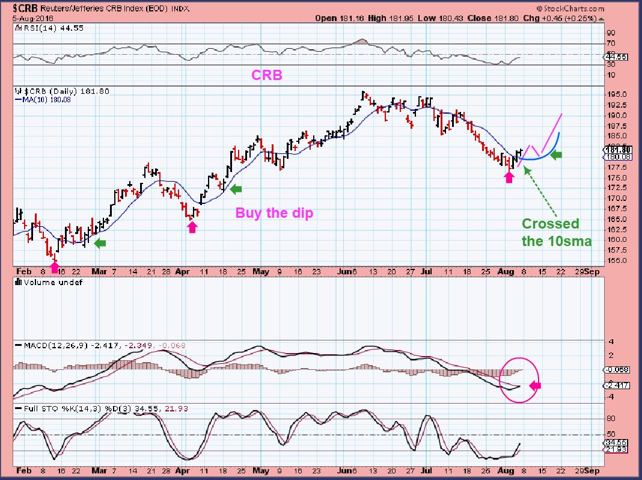Click the MACD(12,26,9) legend label
Screen dimensions: 642x480
(x=56, y=346)
